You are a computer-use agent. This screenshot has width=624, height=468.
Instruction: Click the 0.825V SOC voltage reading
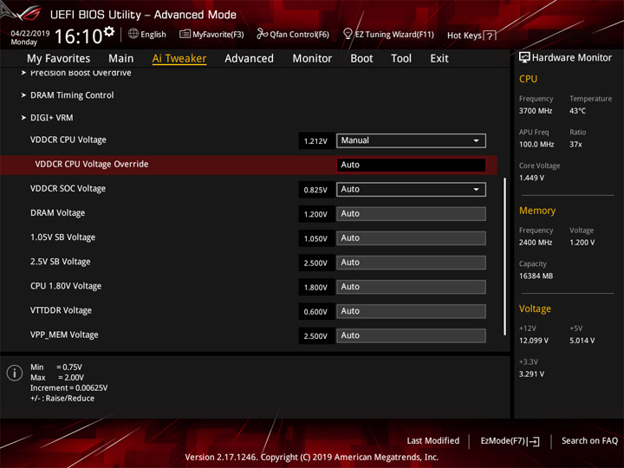(315, 190)
